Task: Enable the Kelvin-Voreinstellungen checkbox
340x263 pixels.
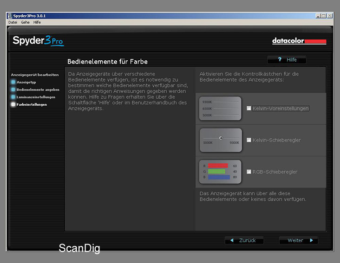Action: (x=249, y=108)
